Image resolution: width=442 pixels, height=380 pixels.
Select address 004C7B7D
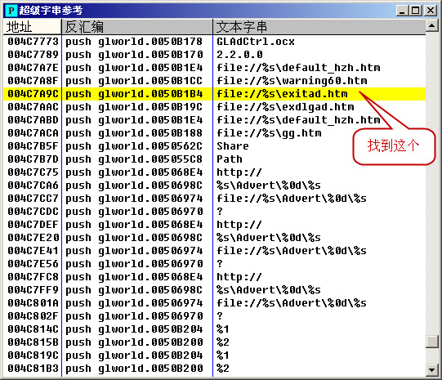click(33, 159)
